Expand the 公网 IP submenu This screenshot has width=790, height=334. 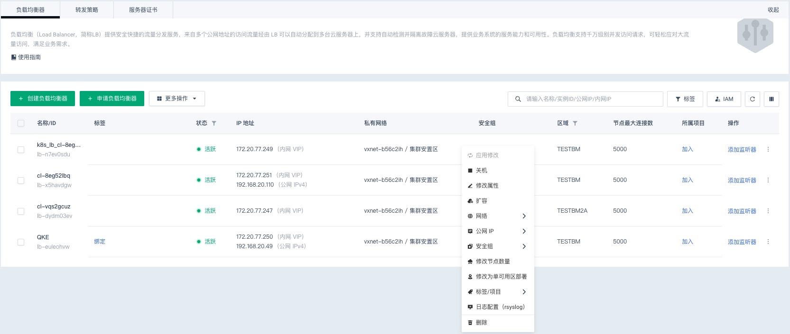[x=497, y=231]
